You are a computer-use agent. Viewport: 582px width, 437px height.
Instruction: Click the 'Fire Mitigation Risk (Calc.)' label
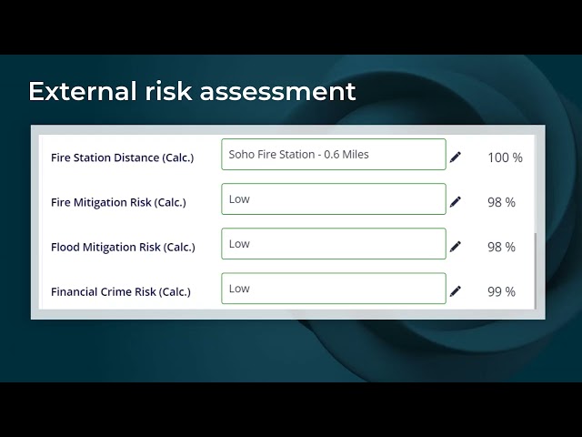point(118,202)
